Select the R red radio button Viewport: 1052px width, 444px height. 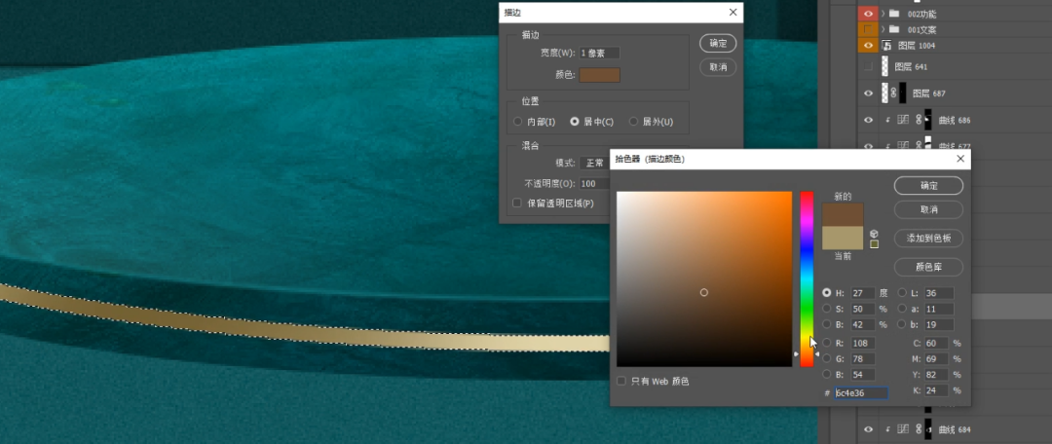pos(827,343)
